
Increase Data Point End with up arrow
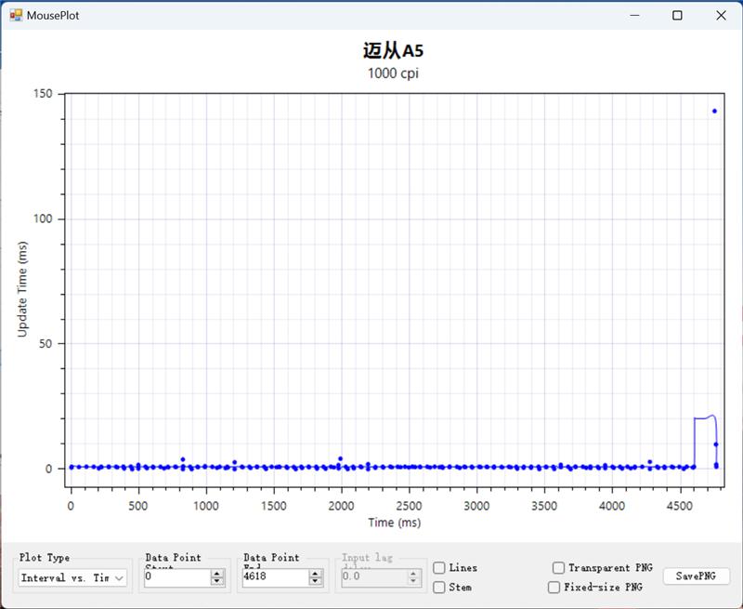(x=316, y=574)
